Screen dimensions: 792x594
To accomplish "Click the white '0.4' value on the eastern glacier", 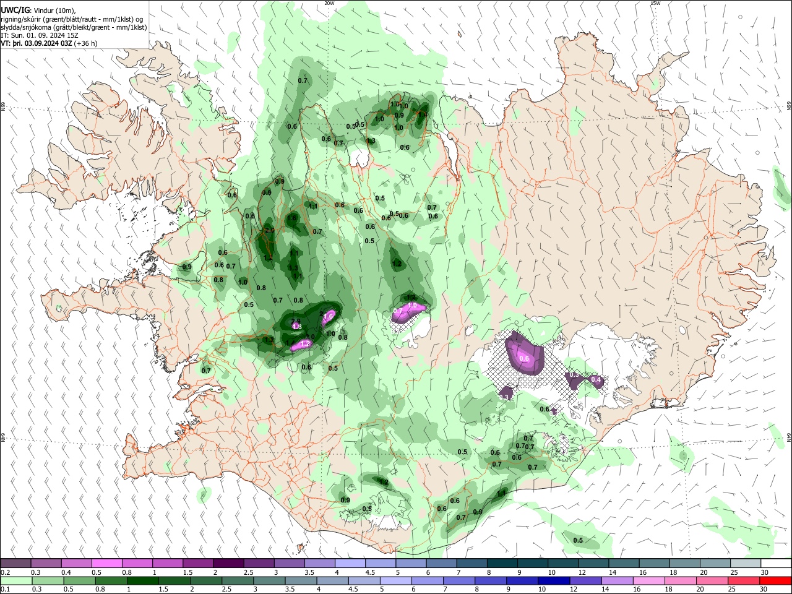I will (x=596, y=379).
